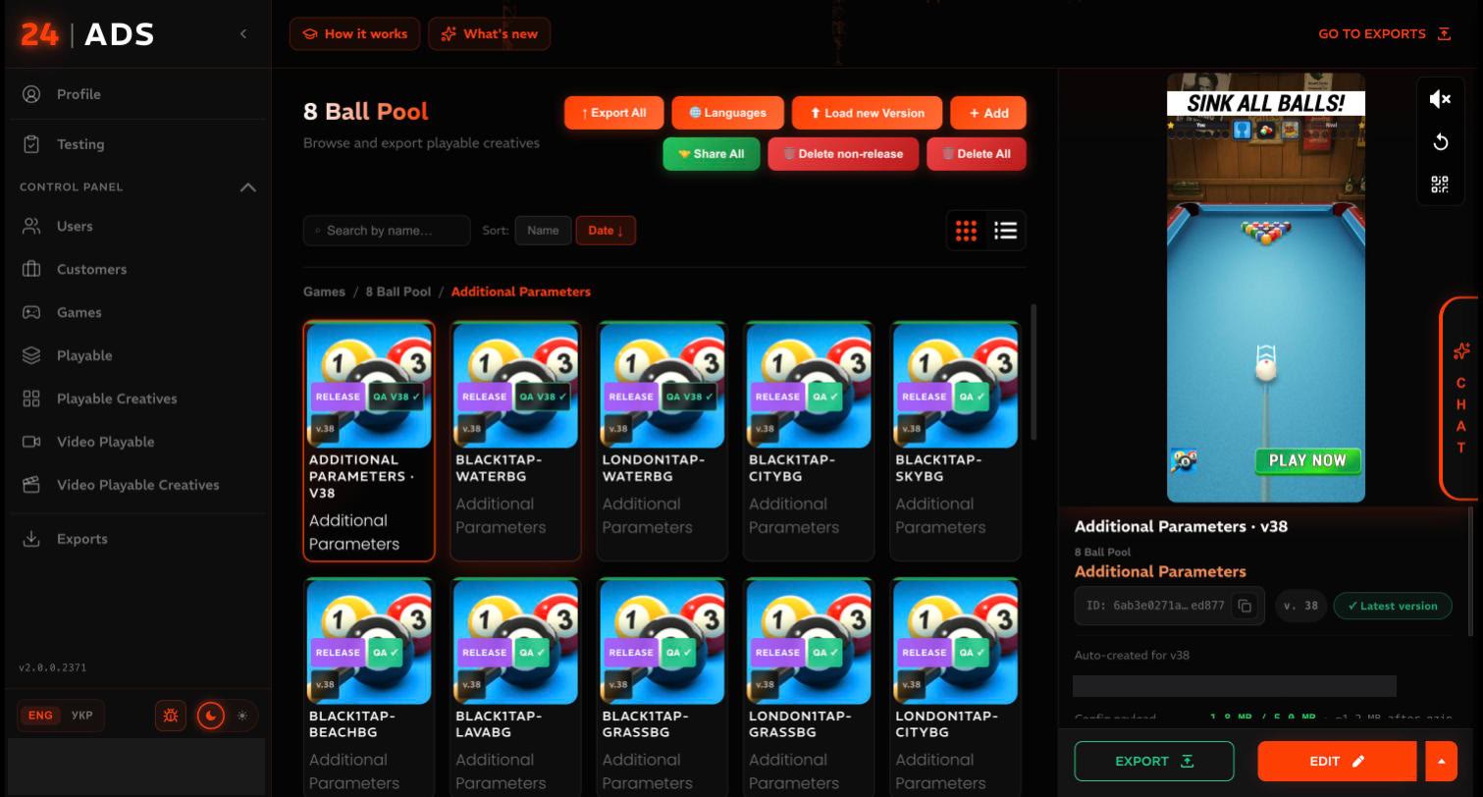Screen dimensions: 1483x797
Task: Sort creatives by Name
Action: pyautogui.click(x=543, y=231)
